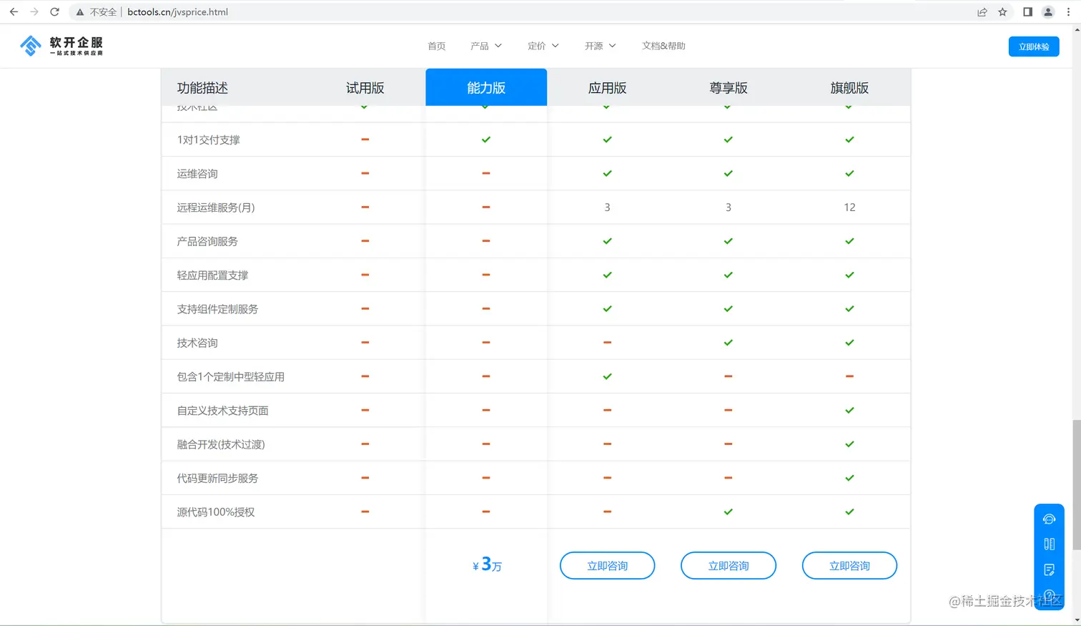Click the 不安全 security warning icon
1081x626 pixels.
pyautogui.click(x=80, y=12)
